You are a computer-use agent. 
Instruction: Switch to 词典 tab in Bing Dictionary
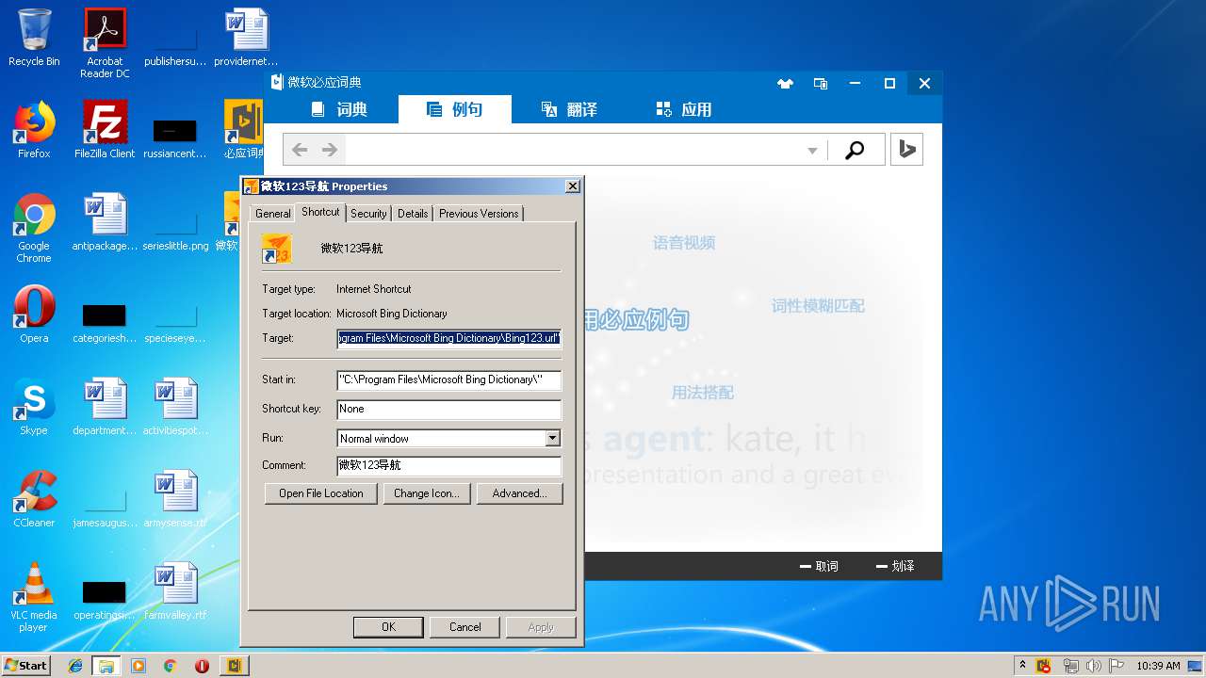pyautogui.click(x=340, y=109)
